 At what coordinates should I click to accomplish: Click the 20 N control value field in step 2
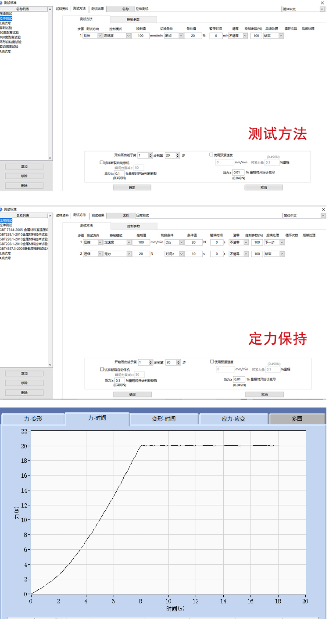click(140, 254)
